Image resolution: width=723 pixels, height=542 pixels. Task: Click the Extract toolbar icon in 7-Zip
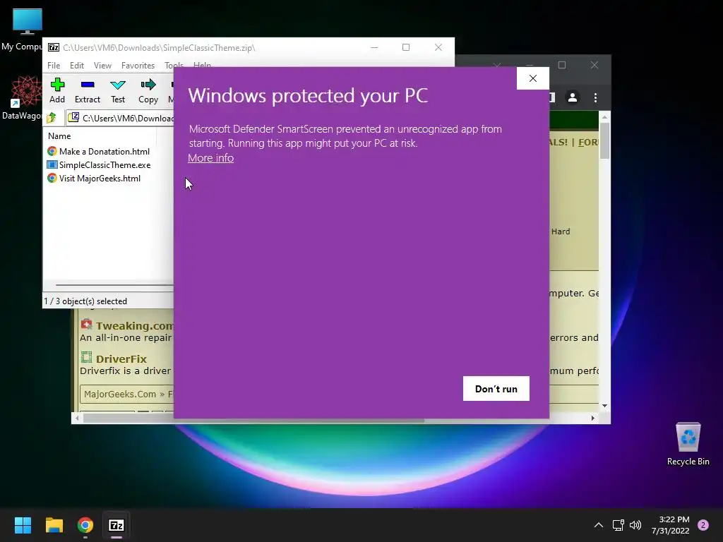tap(87, 90)
